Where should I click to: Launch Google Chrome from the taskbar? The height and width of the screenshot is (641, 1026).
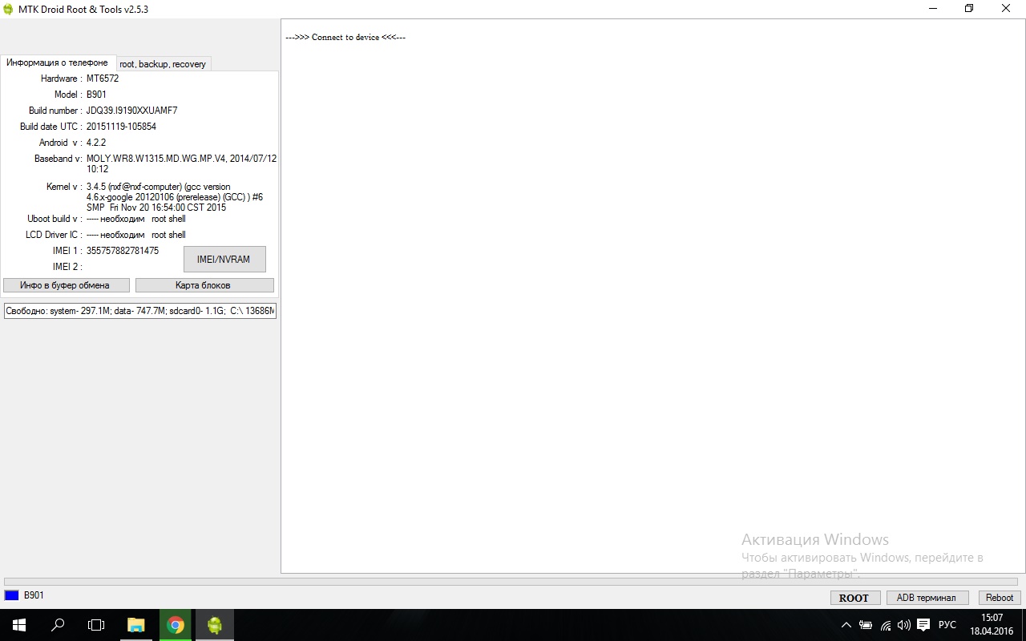point(176,625)
